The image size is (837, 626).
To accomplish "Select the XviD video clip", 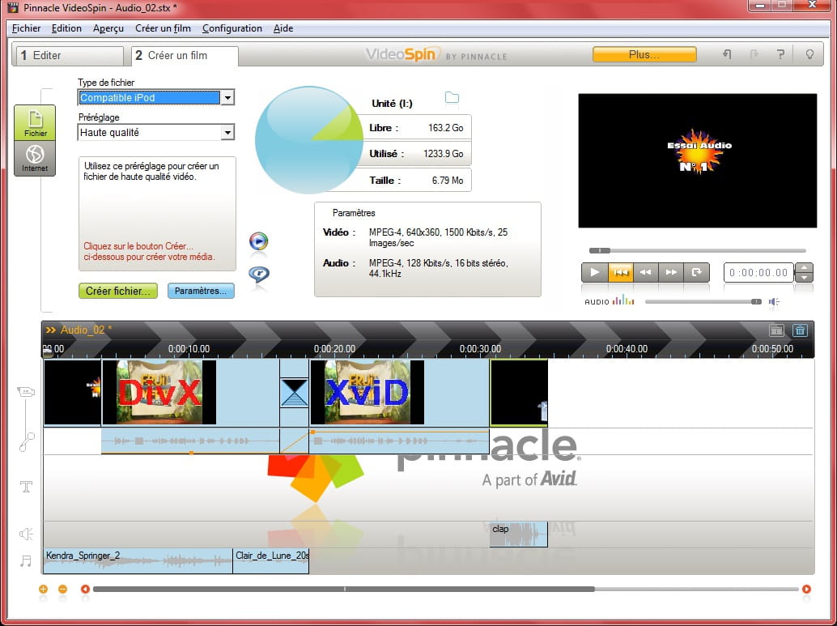I will 399,393.
